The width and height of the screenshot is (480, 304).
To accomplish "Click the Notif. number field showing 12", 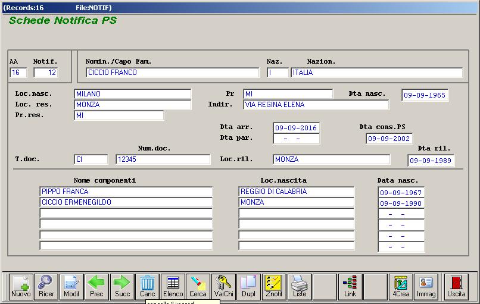I will tap(46, 73).
